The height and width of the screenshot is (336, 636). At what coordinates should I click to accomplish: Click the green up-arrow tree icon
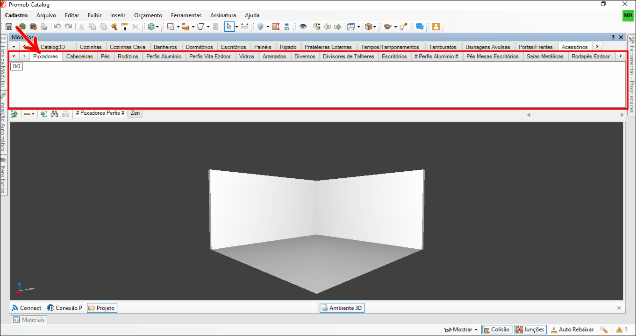click(14, 113)
